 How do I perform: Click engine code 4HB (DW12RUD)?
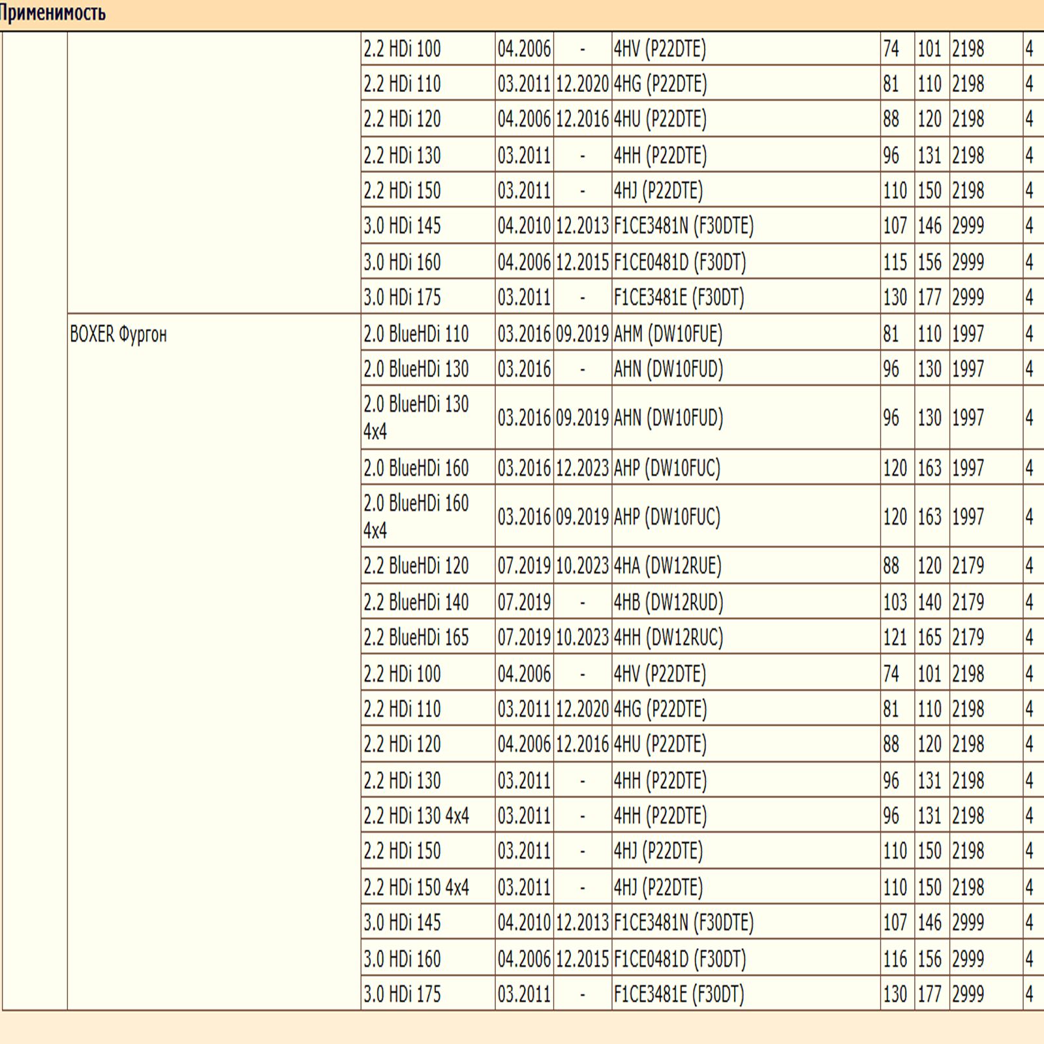(668, 602)
